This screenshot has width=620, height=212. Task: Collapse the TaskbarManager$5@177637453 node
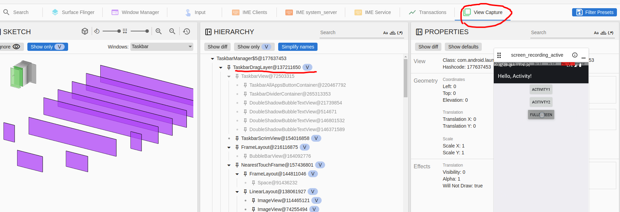212,59
